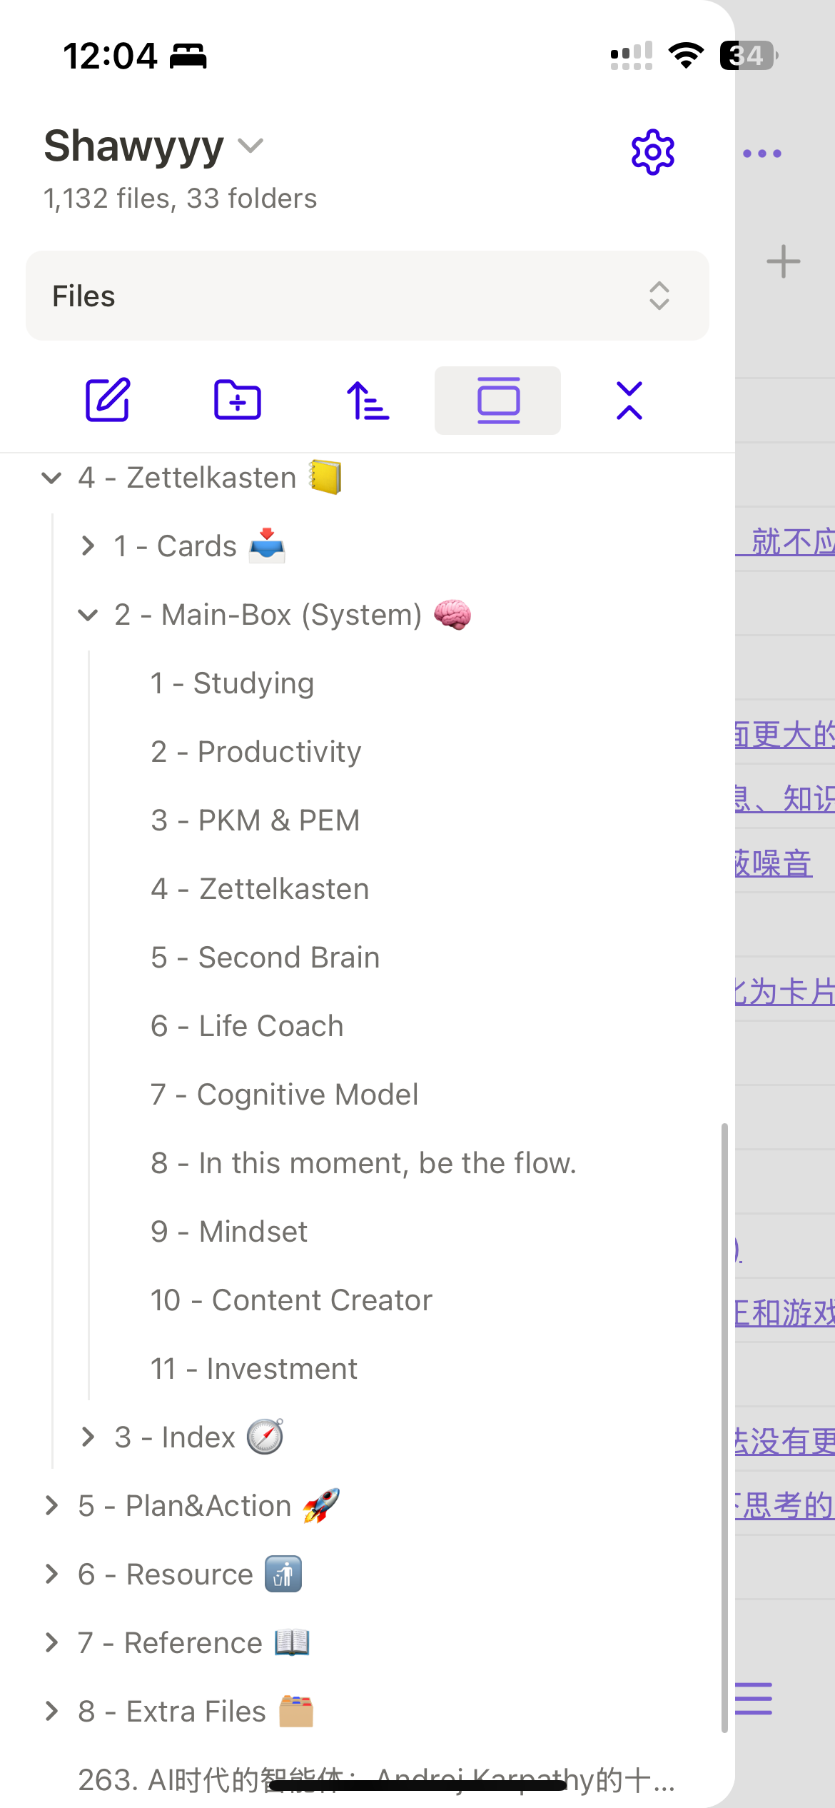Open vault settings via the gear icon
Screen dimensions: 835x1808
[652, 152]
